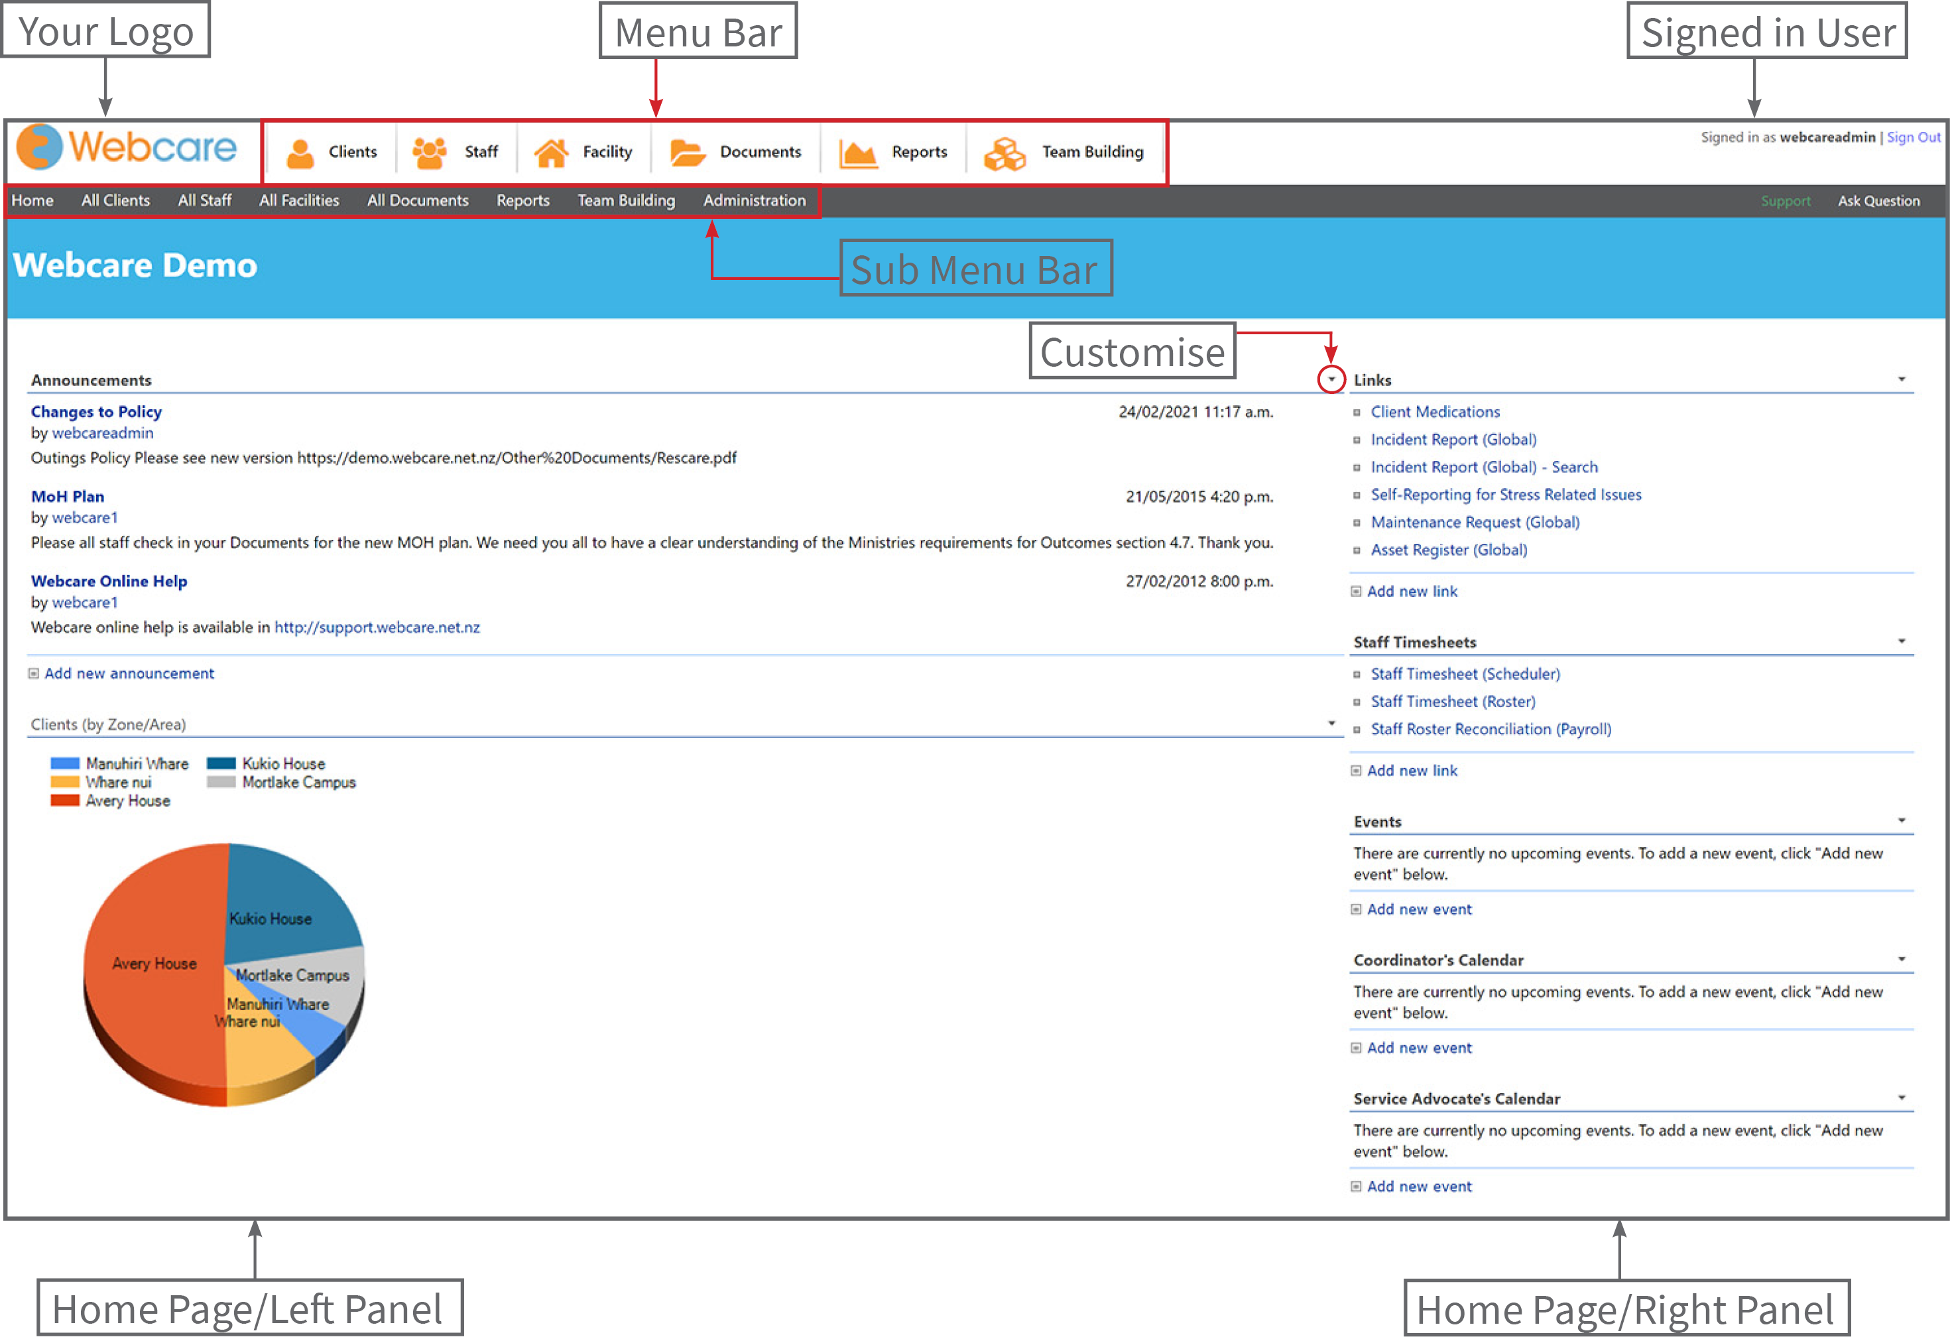Click the Add new announcement plus icon
Screen dimensions: 1950x1339
(34, 673)
